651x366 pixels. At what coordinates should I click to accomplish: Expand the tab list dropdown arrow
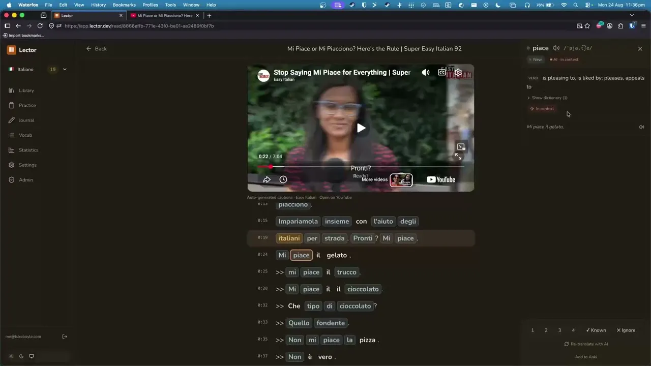(632, 15)
